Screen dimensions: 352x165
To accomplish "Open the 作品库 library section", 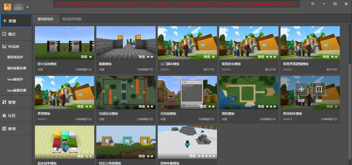I will (16, 47).
